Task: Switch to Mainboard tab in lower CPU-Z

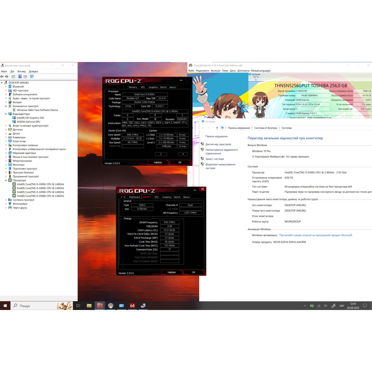Action: tap(134, 197)
